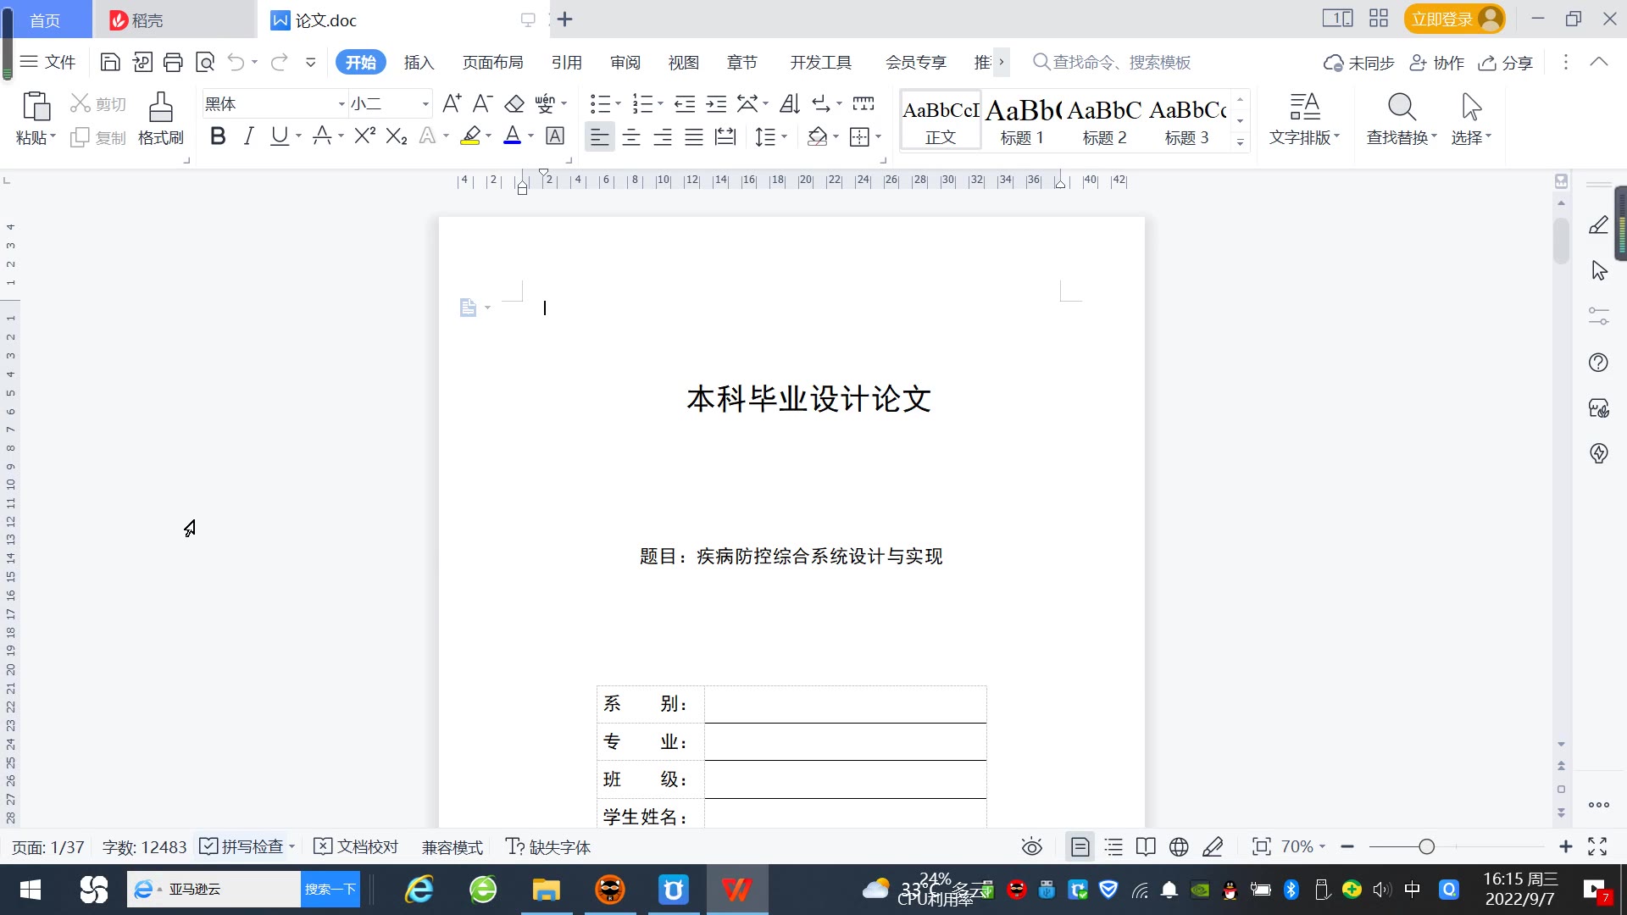Open the font name dropdown
This screenshot has width=1627, height=915.
coord(342,104)
